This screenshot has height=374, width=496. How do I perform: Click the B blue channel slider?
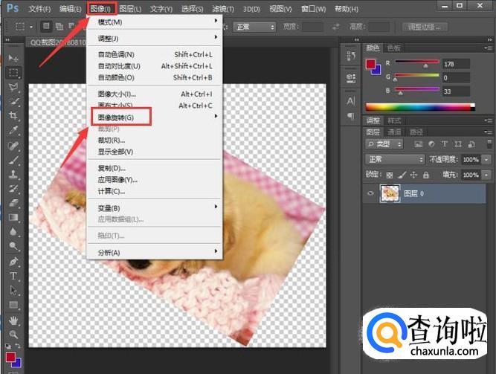tap(417, 91)
